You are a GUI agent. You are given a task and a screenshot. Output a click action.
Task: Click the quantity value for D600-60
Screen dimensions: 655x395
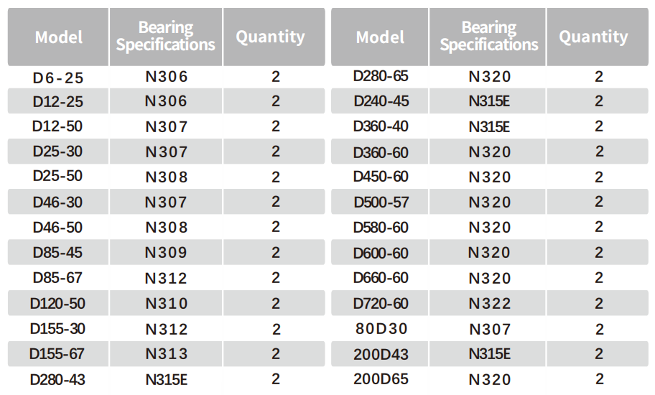click(x=599, y=253)
